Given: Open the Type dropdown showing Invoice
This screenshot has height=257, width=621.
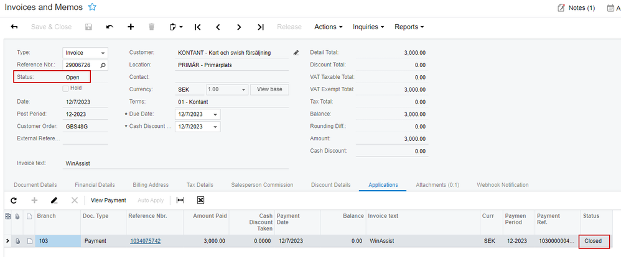Looking at the screenshot, I should (x=85, y=53).
